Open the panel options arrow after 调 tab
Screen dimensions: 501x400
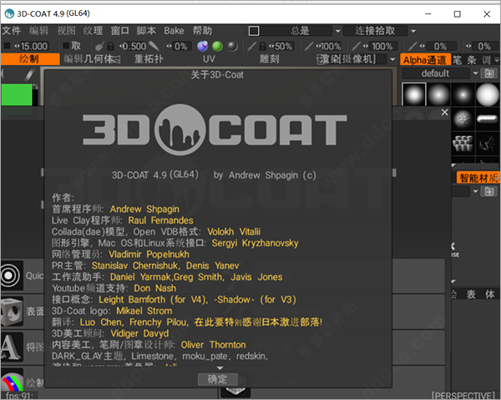[497, 59]
